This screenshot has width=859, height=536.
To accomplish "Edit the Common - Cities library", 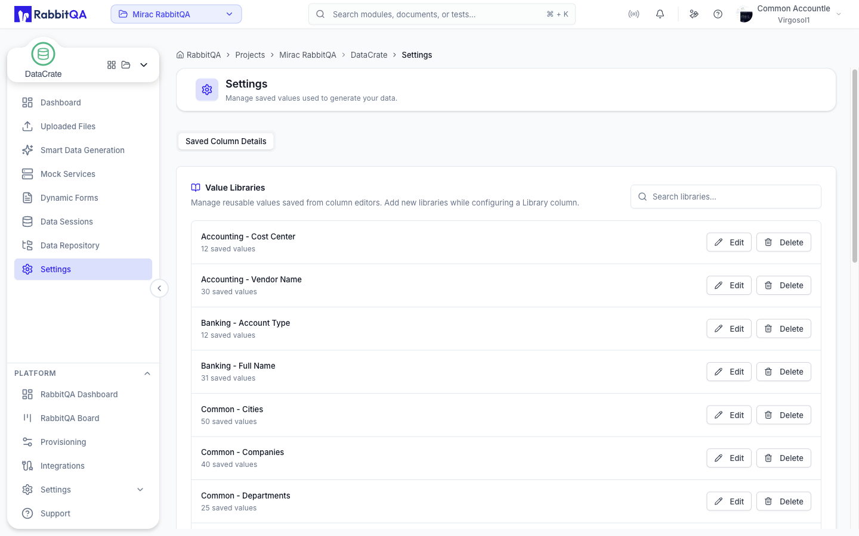I will coord(729,415).
